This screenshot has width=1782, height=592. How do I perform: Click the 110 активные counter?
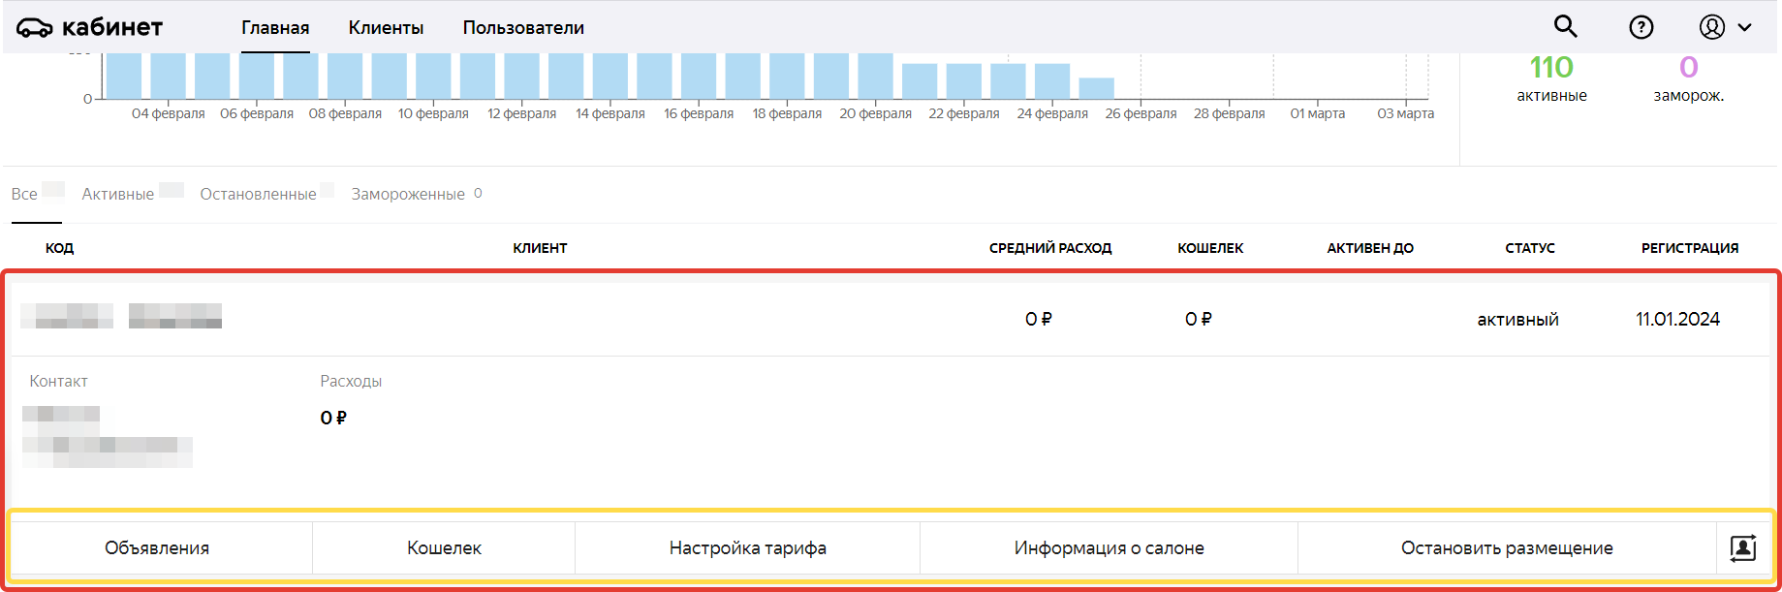(1551, 78)
